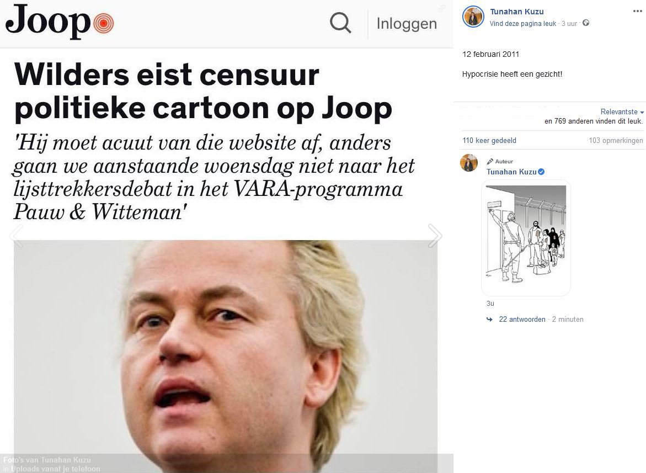
Task: Expand the 22 antwoorden replies
Action: [x=522, y=320]
